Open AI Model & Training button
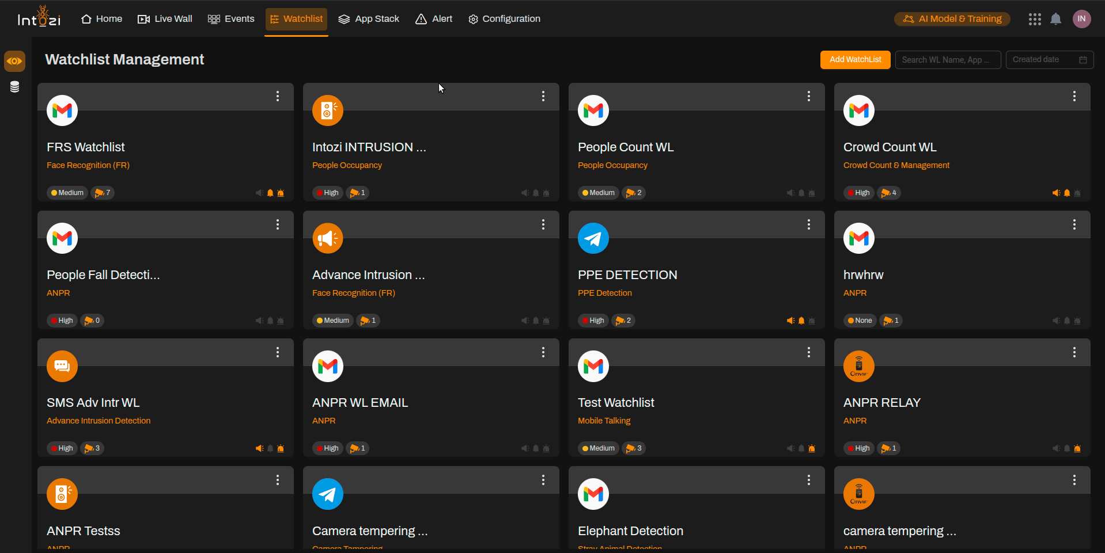This screenshot has height=553, width=1105. click(x=952, y=19)
